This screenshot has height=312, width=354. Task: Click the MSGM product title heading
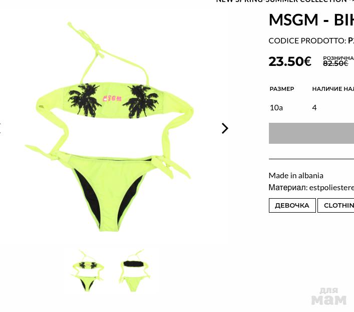(311, 20)
